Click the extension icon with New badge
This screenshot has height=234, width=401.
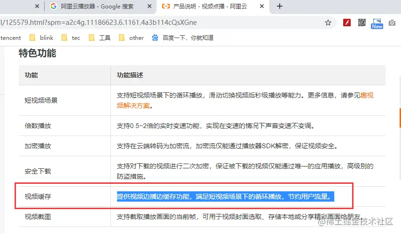point(377,23)
